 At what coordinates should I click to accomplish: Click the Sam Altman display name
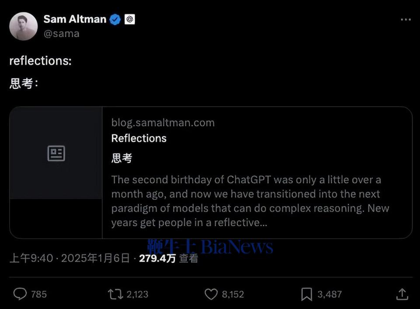(x=75, y=19)
